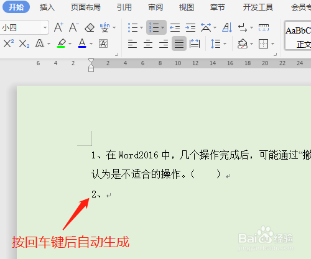Click the tab stops ruler icon
Screen dimensions: 311x259
coord(264,27)
